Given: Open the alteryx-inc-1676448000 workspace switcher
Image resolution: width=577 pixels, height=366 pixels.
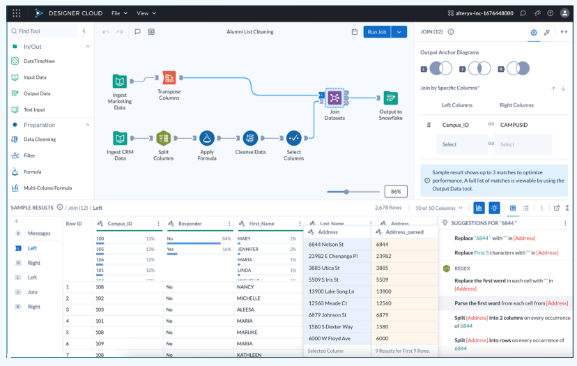Looking at the screenshot, I should click(x=480, y=13).
